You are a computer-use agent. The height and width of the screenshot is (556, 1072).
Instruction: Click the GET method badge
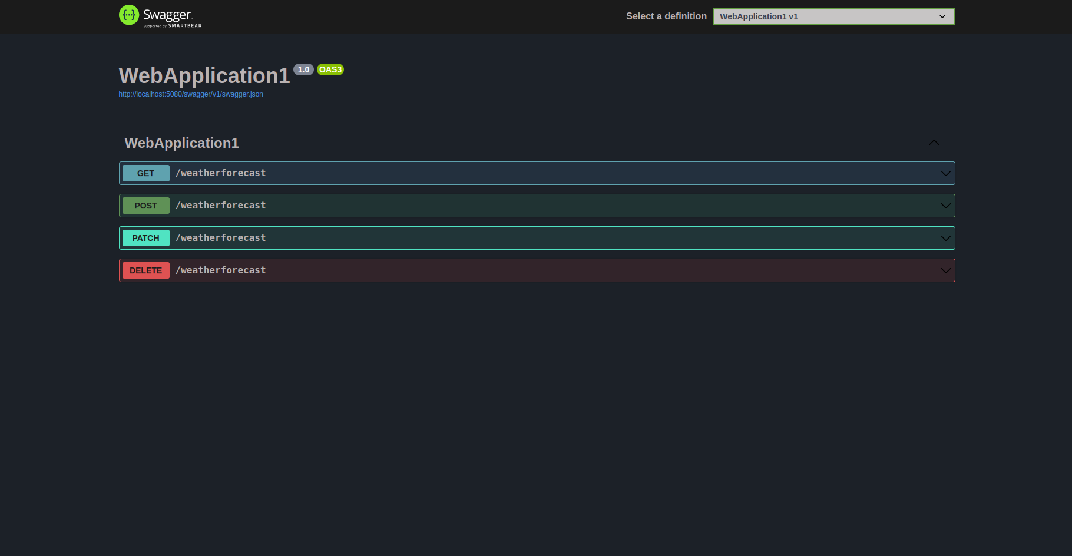146,173
